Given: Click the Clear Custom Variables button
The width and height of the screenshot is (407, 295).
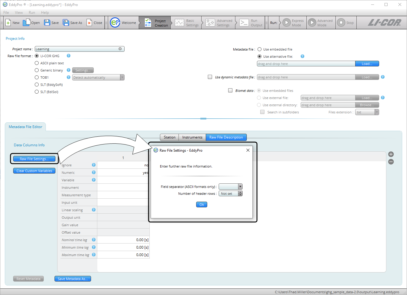Looking at the screenshot, I should 34,171.
